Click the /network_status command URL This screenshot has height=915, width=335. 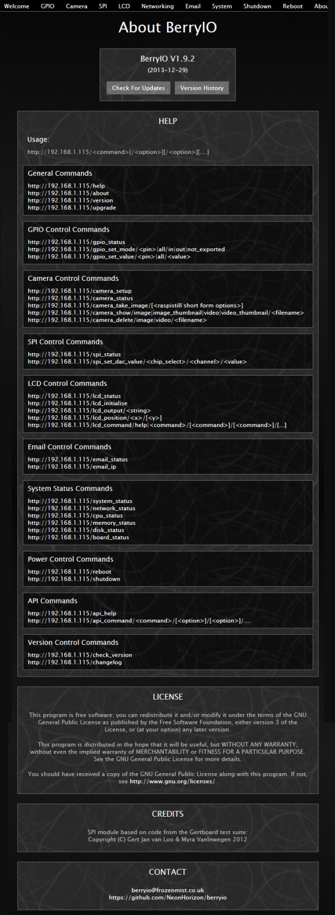[x=82, y=509]
